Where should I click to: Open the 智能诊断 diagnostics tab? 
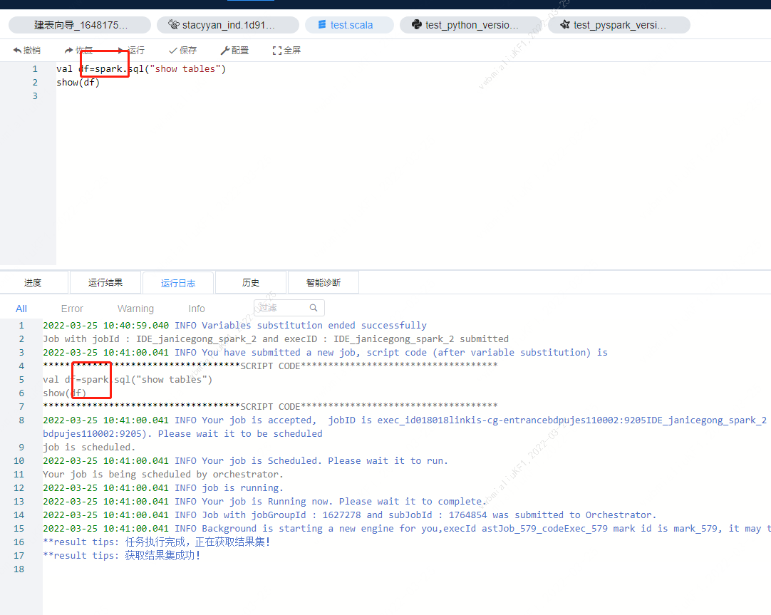[323, 281]
